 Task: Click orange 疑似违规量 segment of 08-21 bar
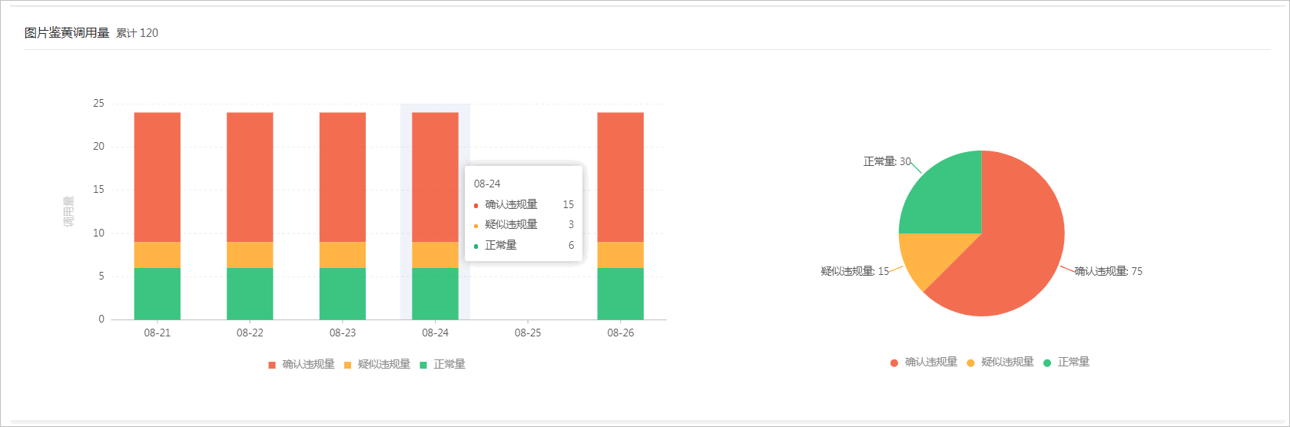click(x=158, y=255)
